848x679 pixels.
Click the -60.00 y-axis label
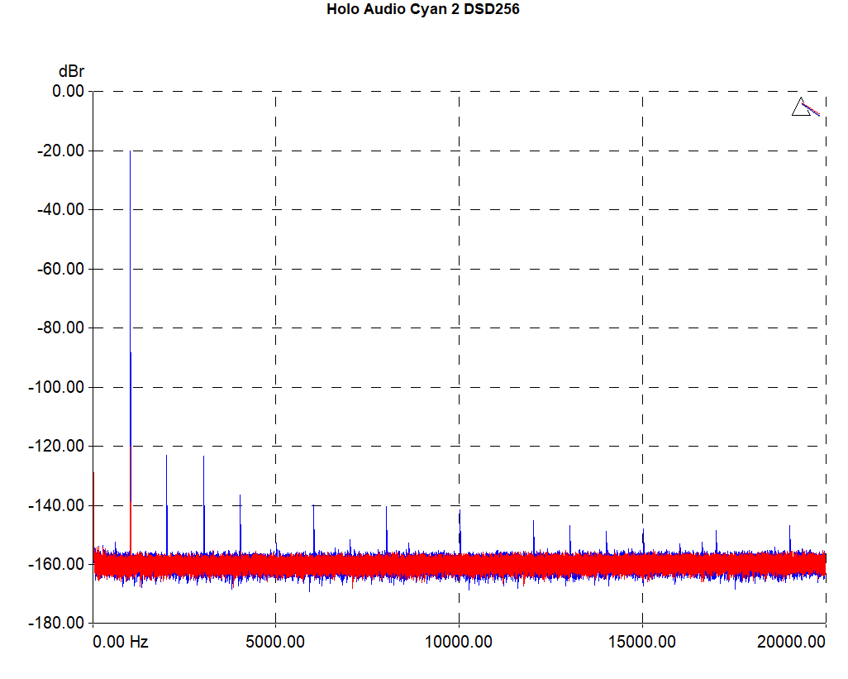(x=60, y=268)
